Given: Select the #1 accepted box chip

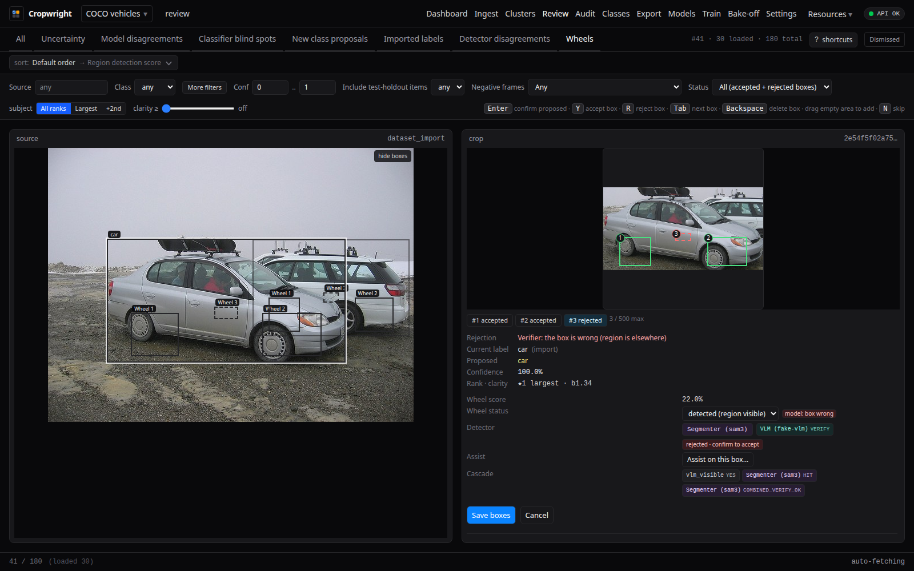Looking at the screenshot, I should [490, 320].
